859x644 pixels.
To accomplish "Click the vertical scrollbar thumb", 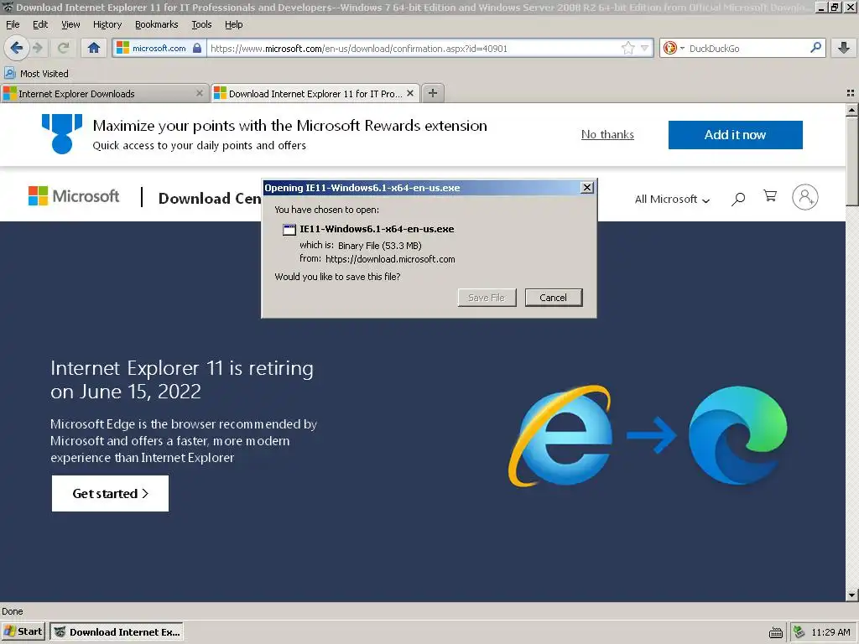I will tap(852, 161).
